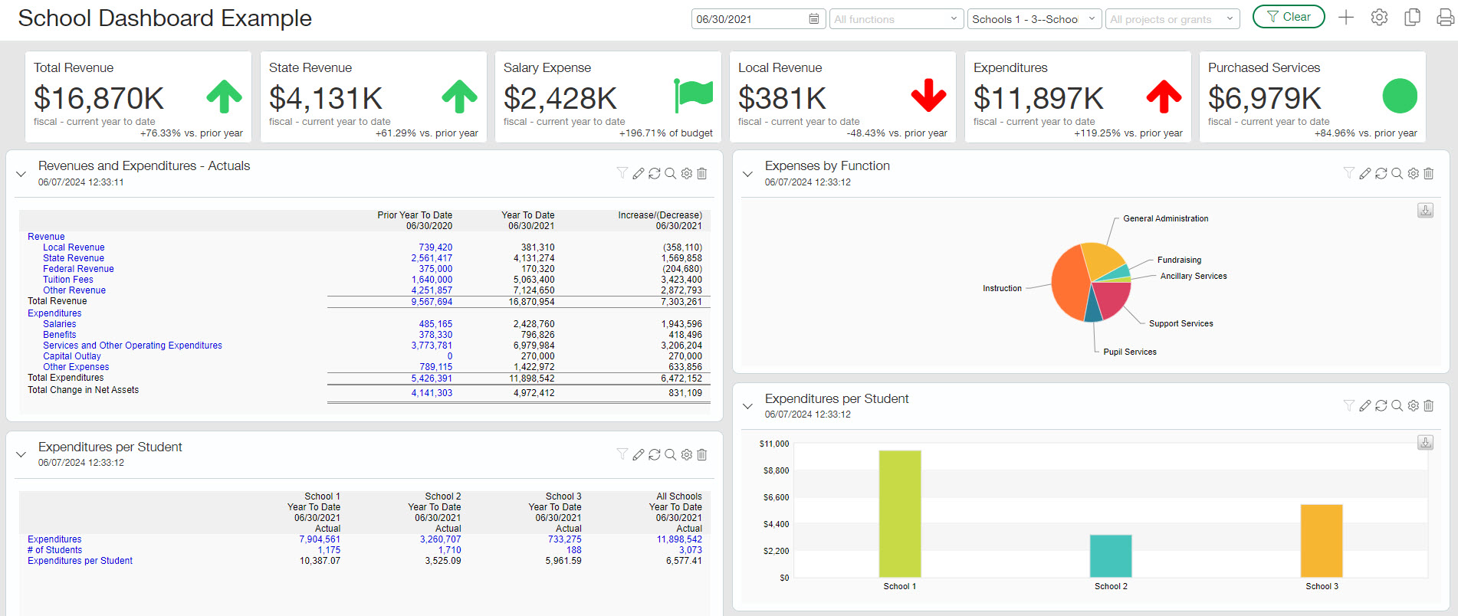
Task: Download the Expenses by Function pie chart
Action: (1425, 211)
